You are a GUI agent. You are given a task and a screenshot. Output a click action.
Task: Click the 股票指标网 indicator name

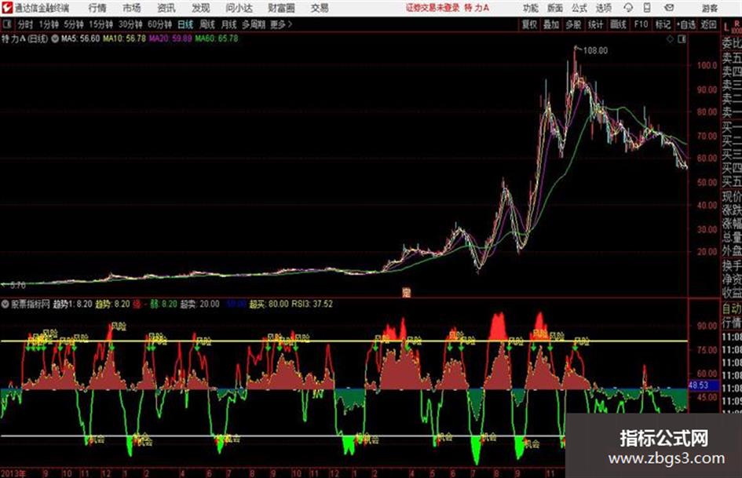[31, 304]
